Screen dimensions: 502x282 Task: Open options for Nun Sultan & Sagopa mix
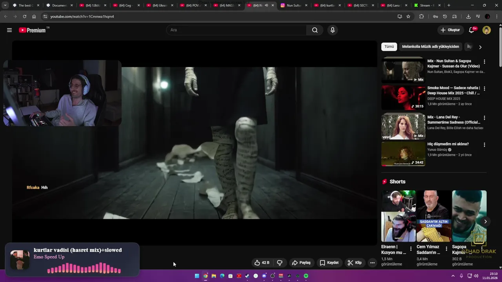pyautogui.click(x=484, y=61)
